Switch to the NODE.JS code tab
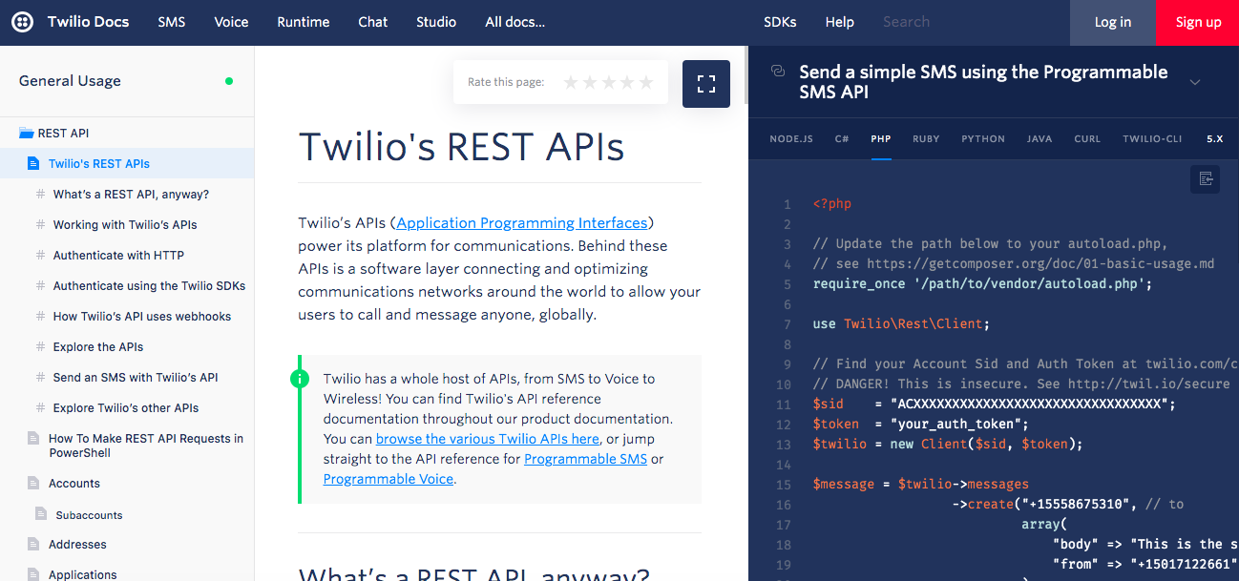 pos(791,138)
